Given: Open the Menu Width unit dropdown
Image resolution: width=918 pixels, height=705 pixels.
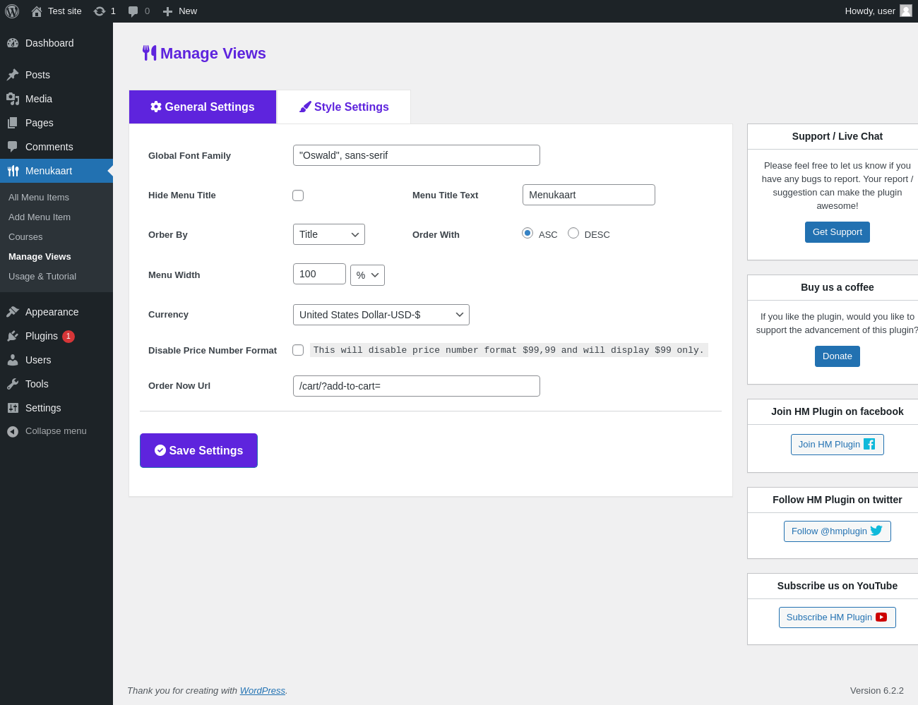Looking at the screenshot, I should [x=367, y=275].
